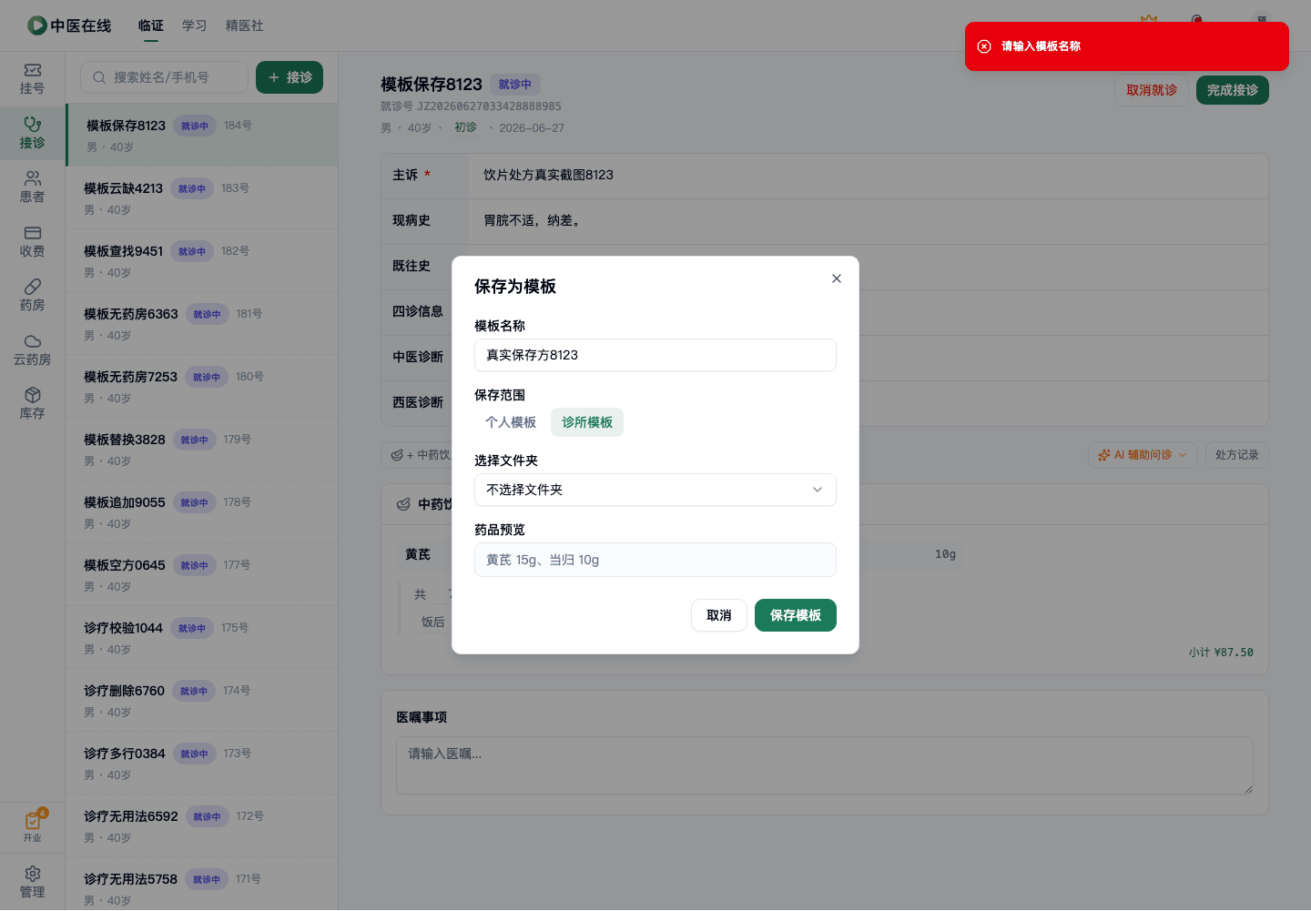
Task: Click the 中医在线 logo icon
Action: tap(37, 25)
